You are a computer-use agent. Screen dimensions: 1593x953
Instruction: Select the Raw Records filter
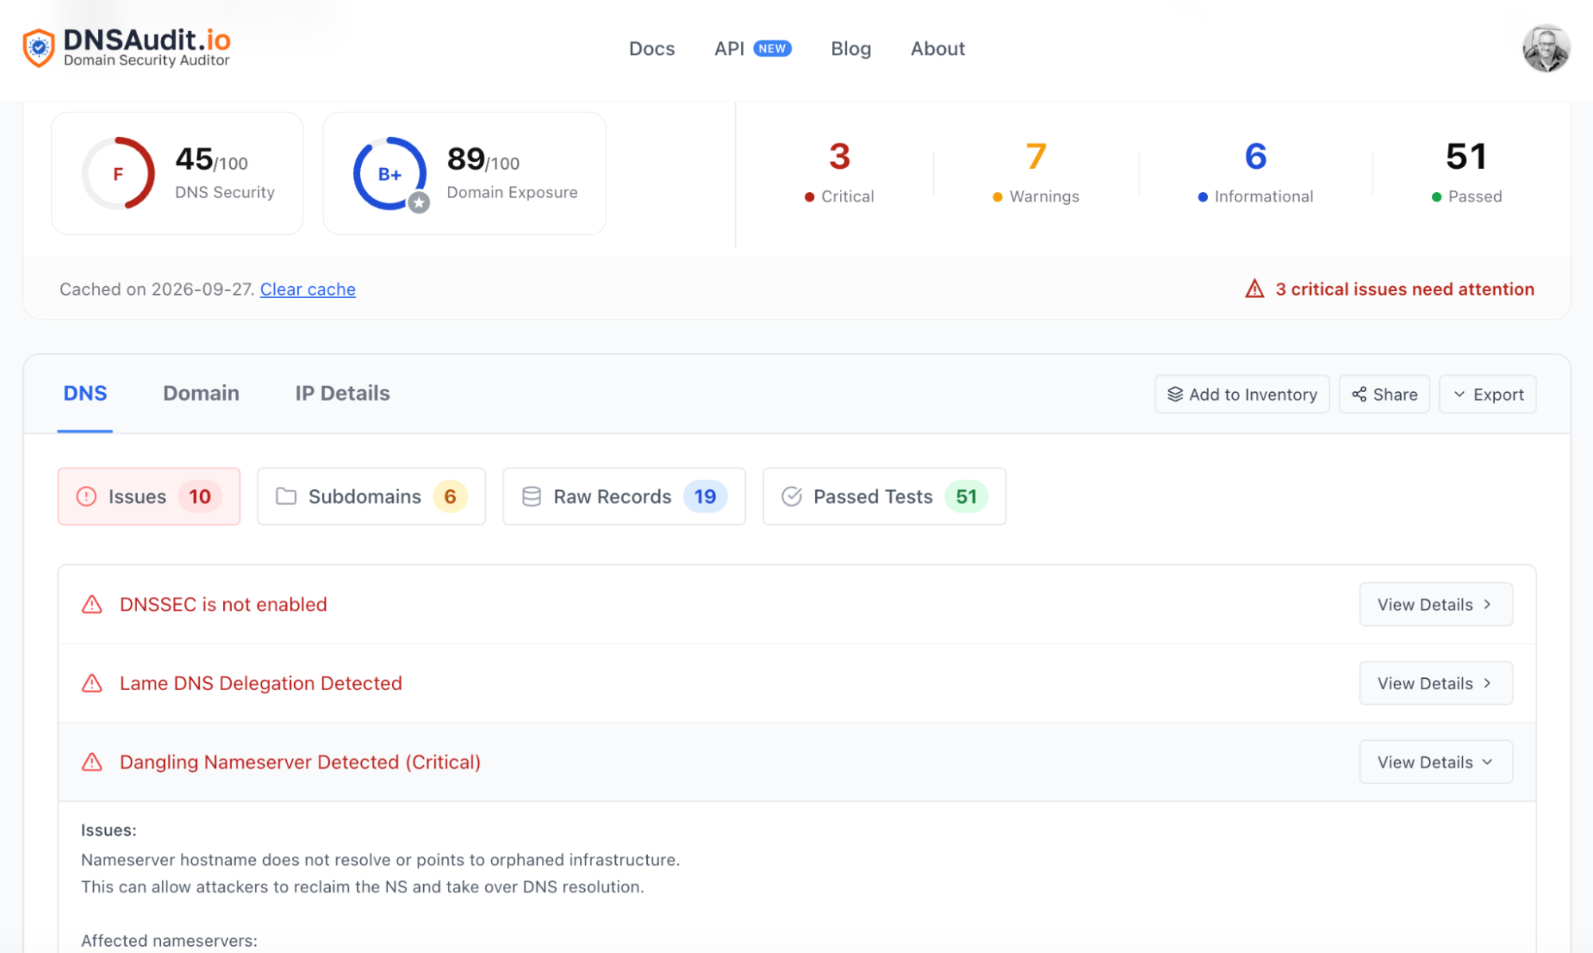click(624, 496)
